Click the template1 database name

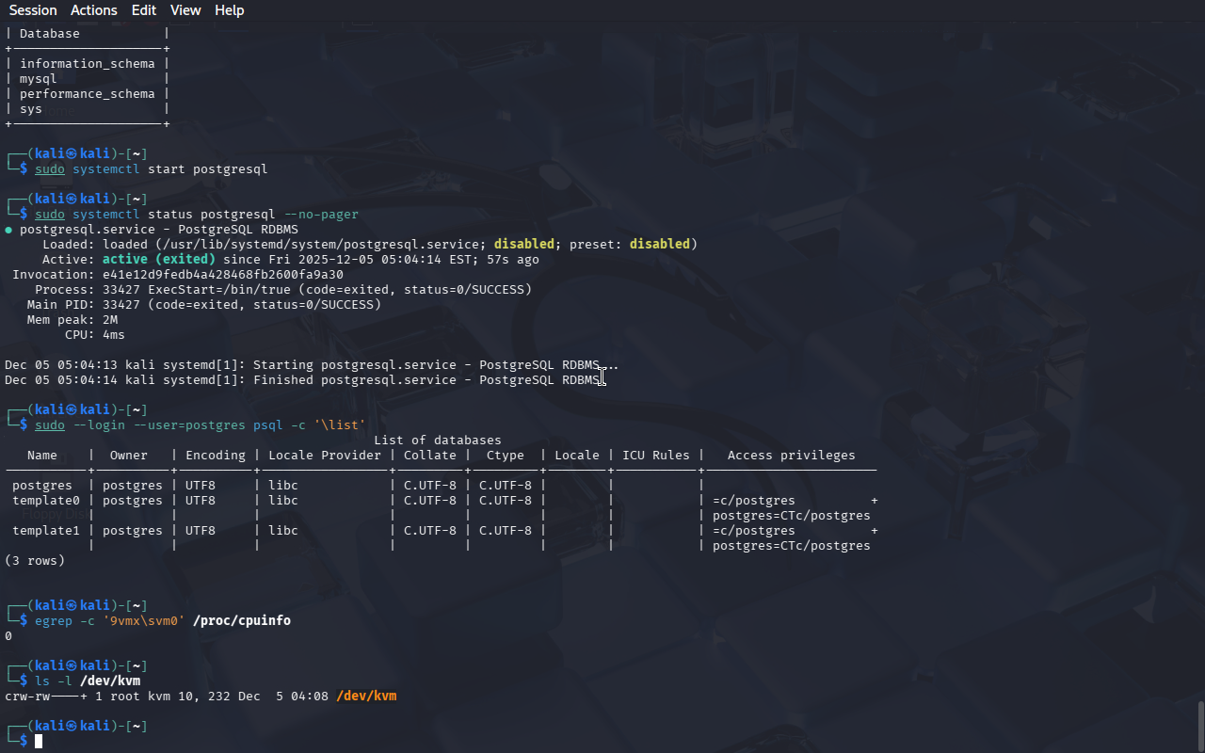pyautogui.click(x=46, y=531)
